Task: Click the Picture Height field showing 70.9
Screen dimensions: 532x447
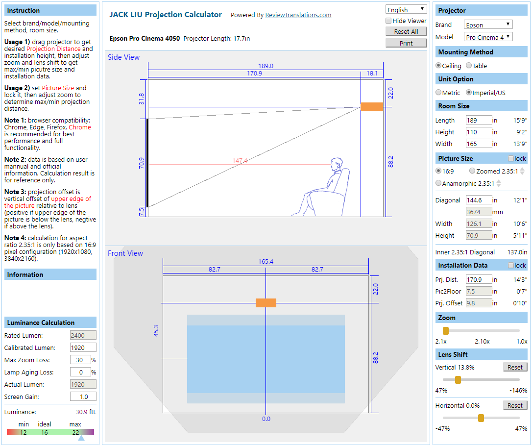Action: pyautogui.click(x=479, y=235)
